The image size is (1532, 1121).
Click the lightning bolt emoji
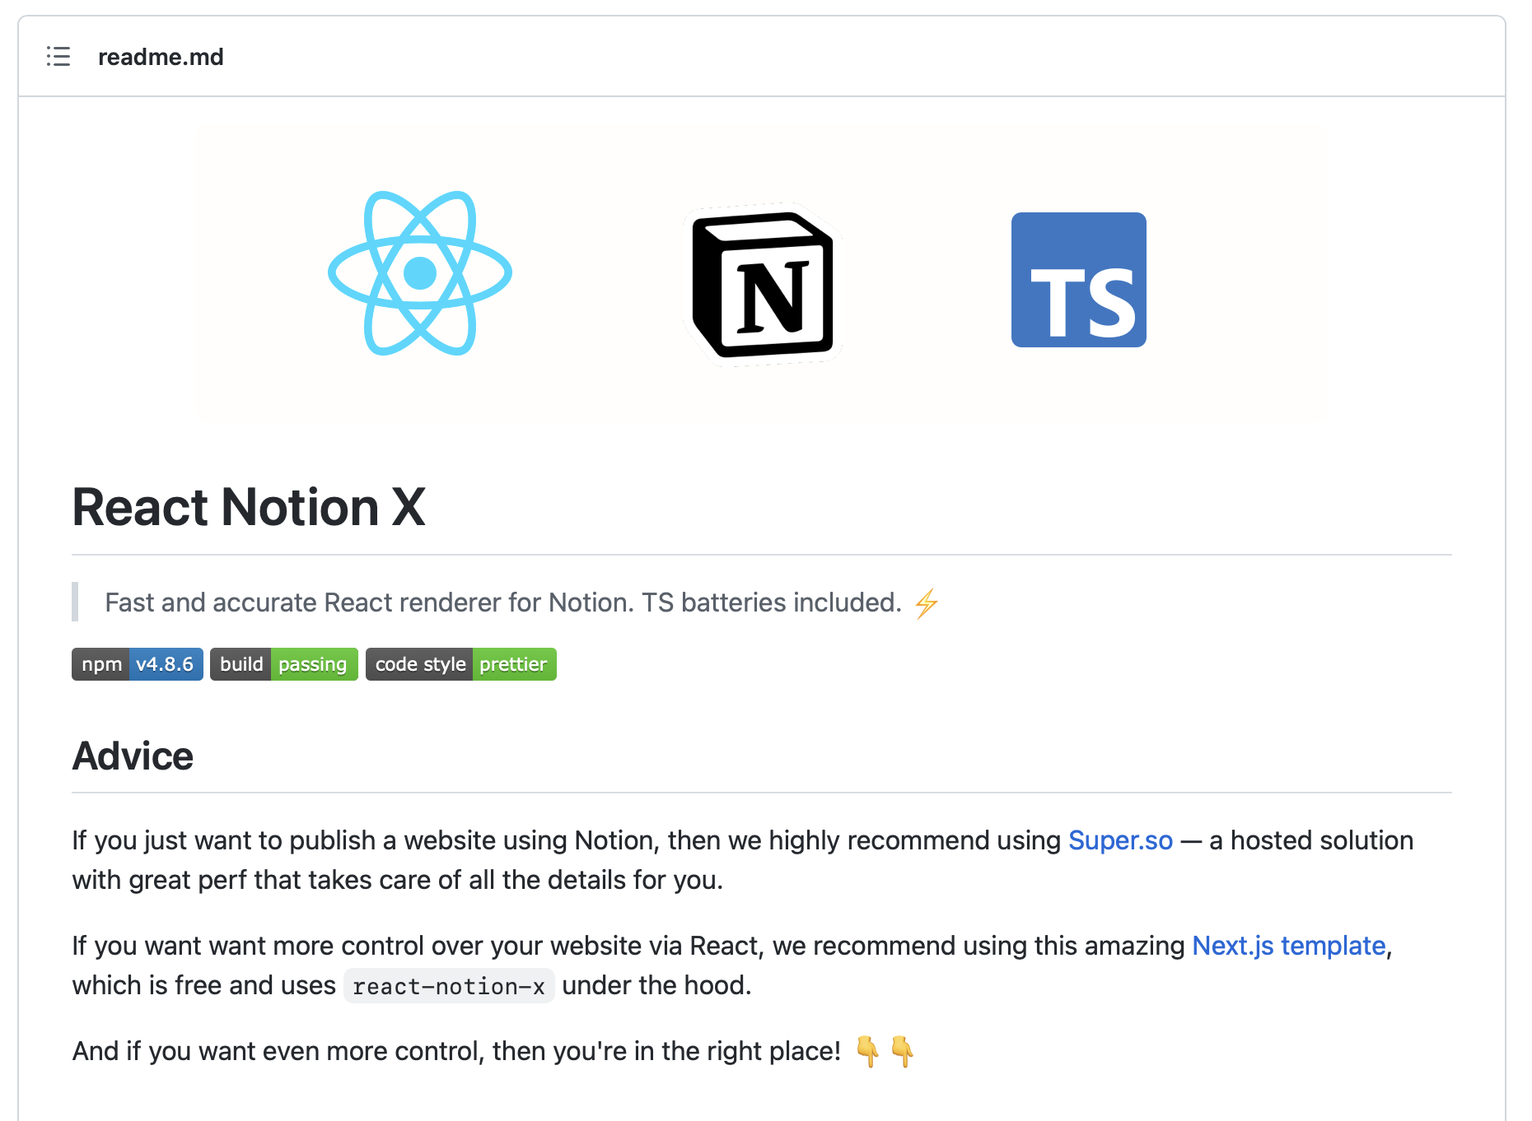pos(927,603)
